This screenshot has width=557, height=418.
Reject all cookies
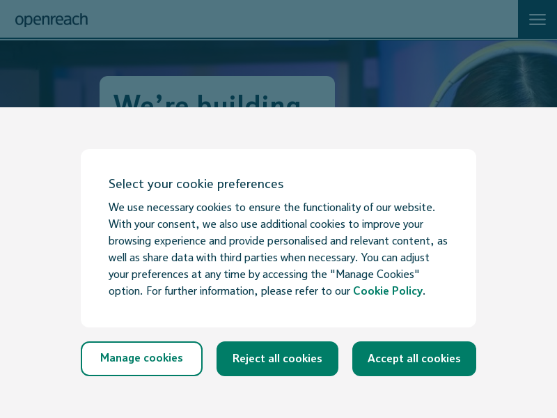pyautogui.click(x=277, y=359)
